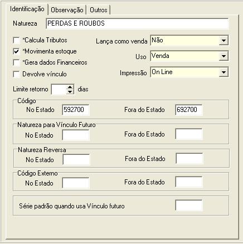Click the Impressão label

point(133,73)
